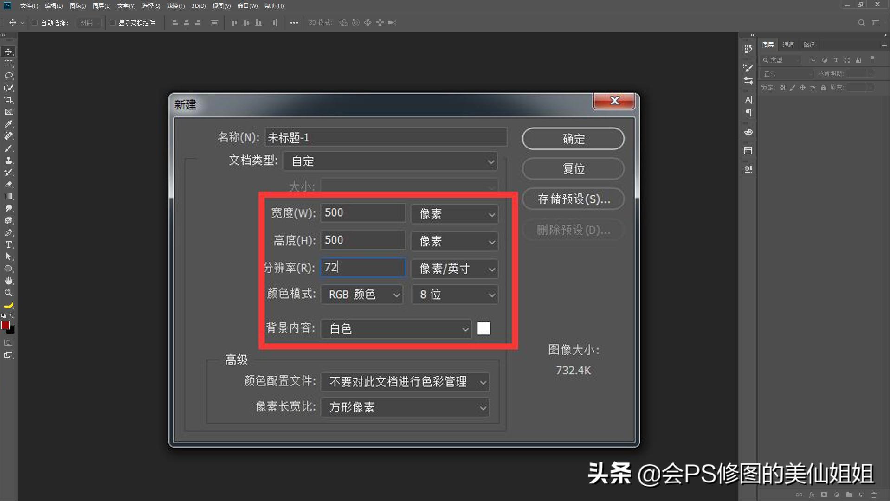Open width unit 像素 dropdown
The image size is (890, 501).
click(x=455, y=214)
